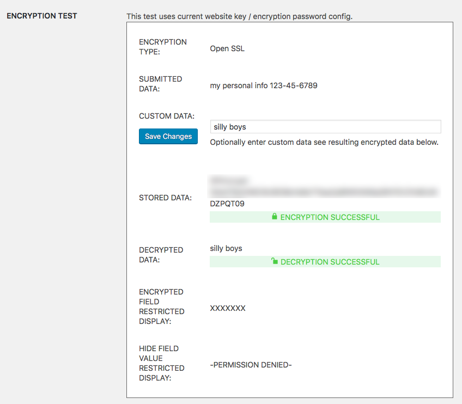
Task: Click the Open SSL encryption type value
Action: pyautogui.click(x=227, y=48)
